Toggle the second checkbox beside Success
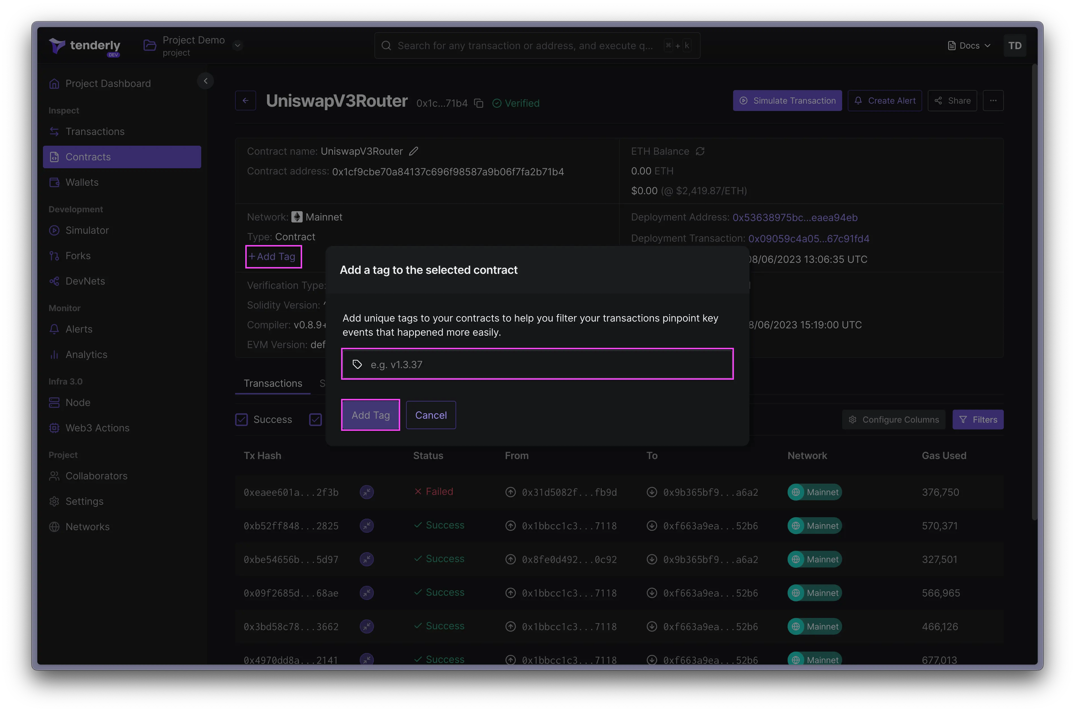1075x712 pixels. [315, 420]
